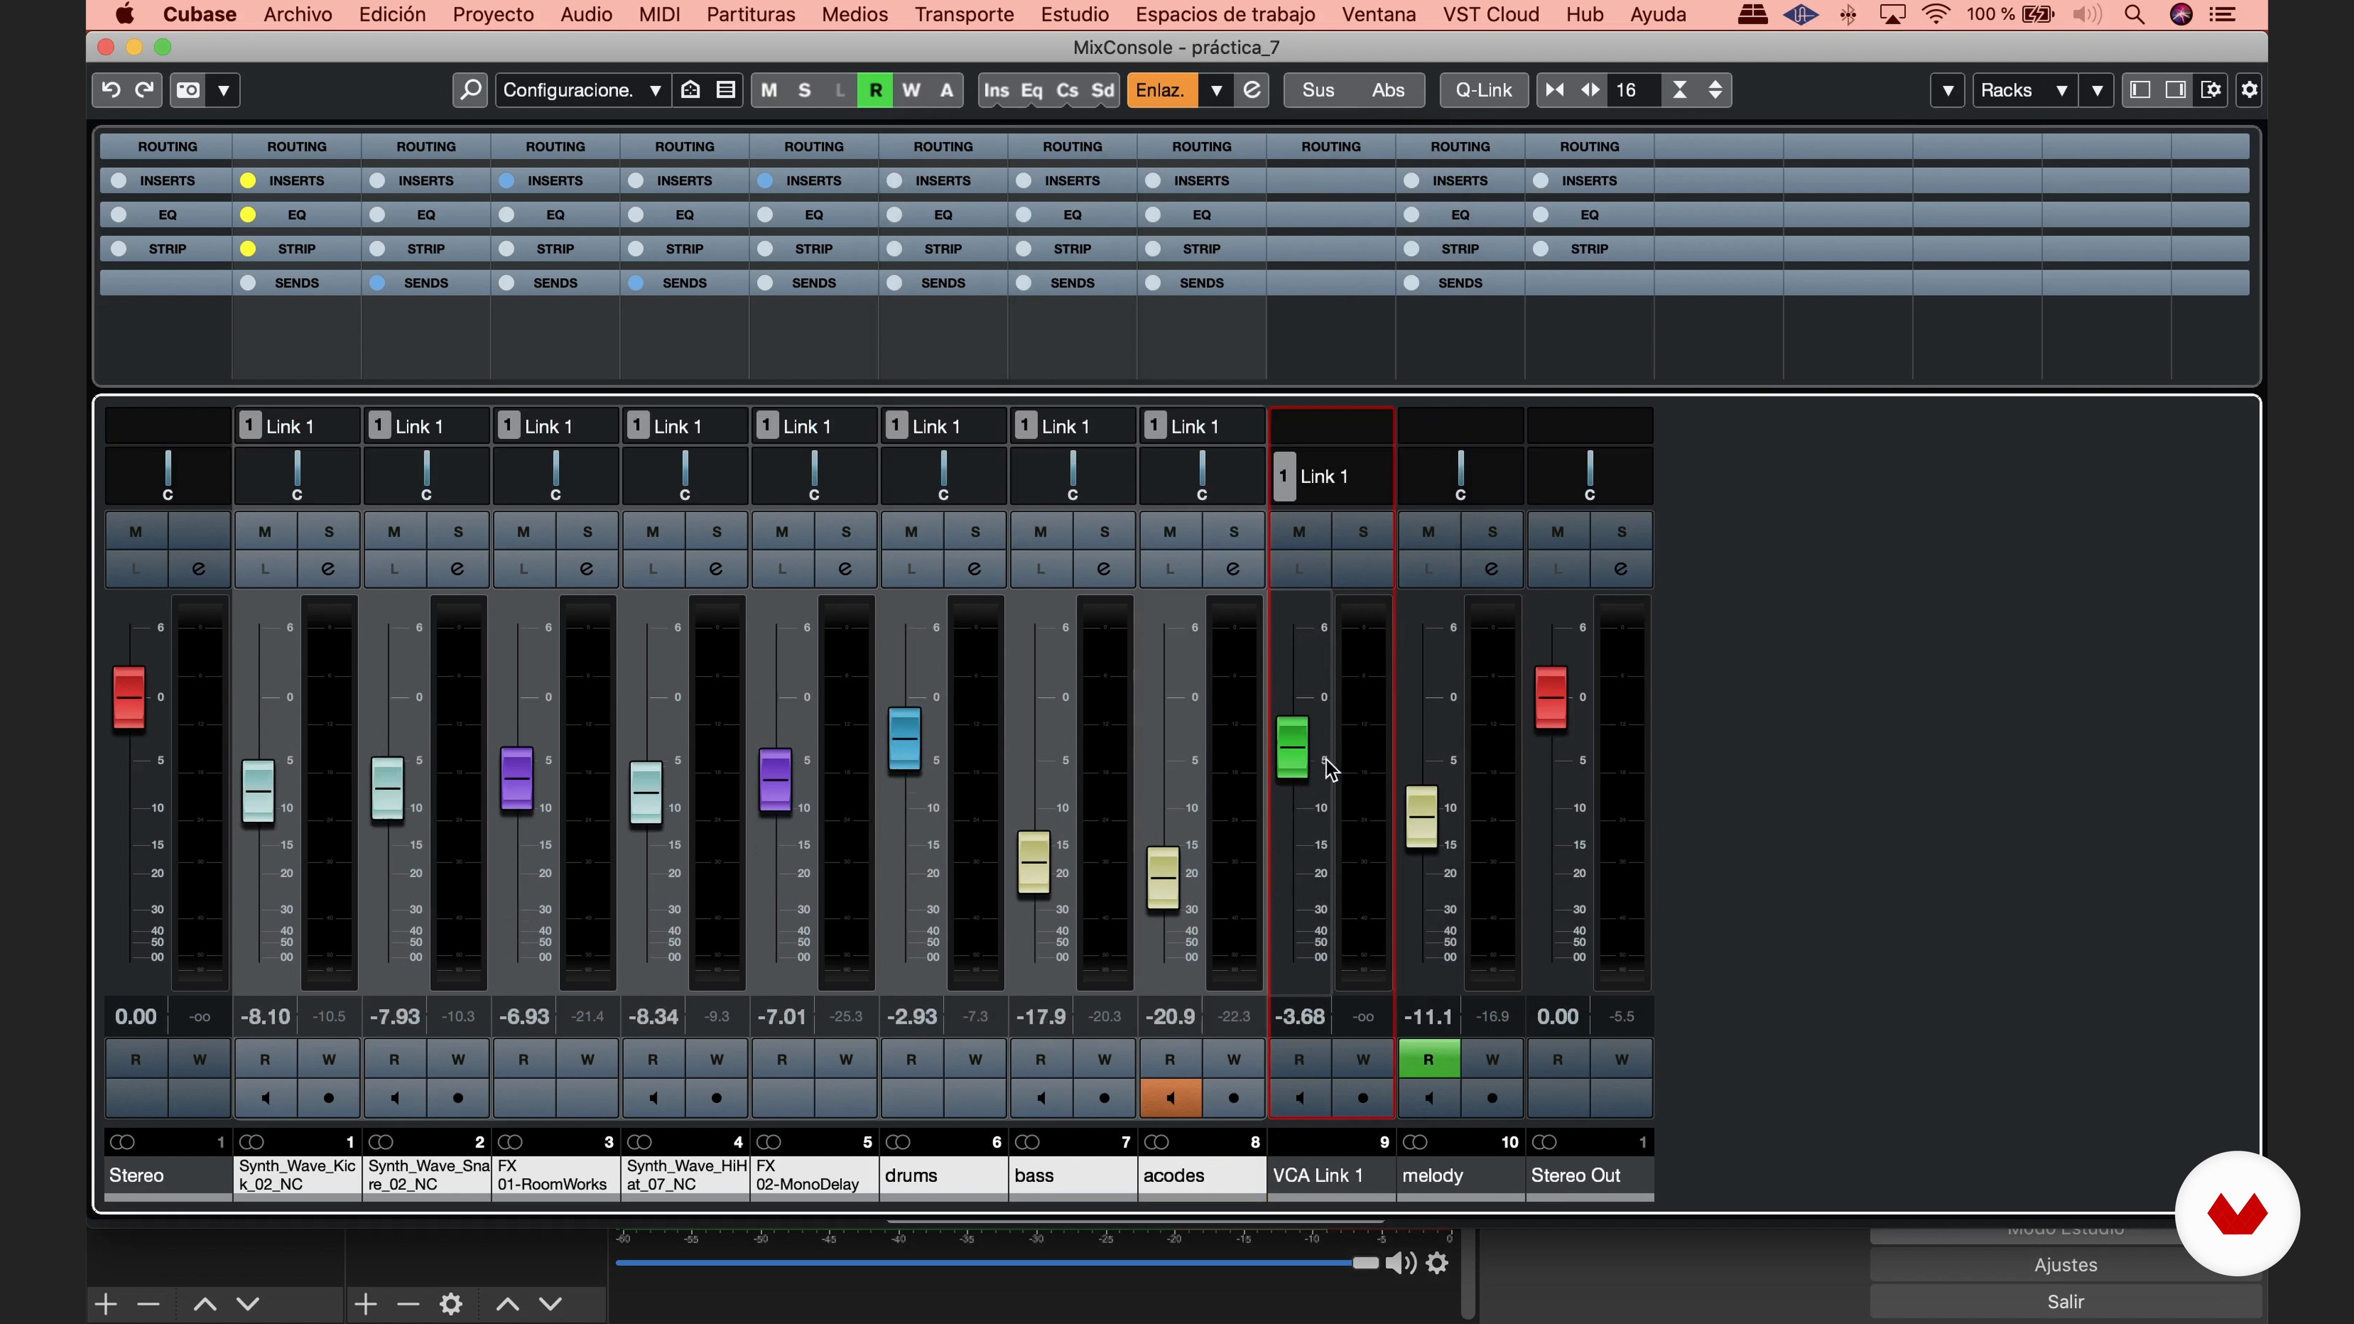Click the jump to first channel icon
This screenshot has width=2354, height=1324.
[1553, 89]
